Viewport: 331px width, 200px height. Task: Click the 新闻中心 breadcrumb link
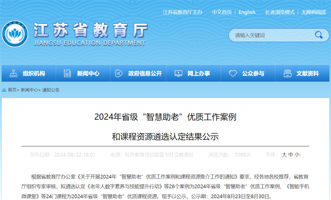(x=29, y=90)
